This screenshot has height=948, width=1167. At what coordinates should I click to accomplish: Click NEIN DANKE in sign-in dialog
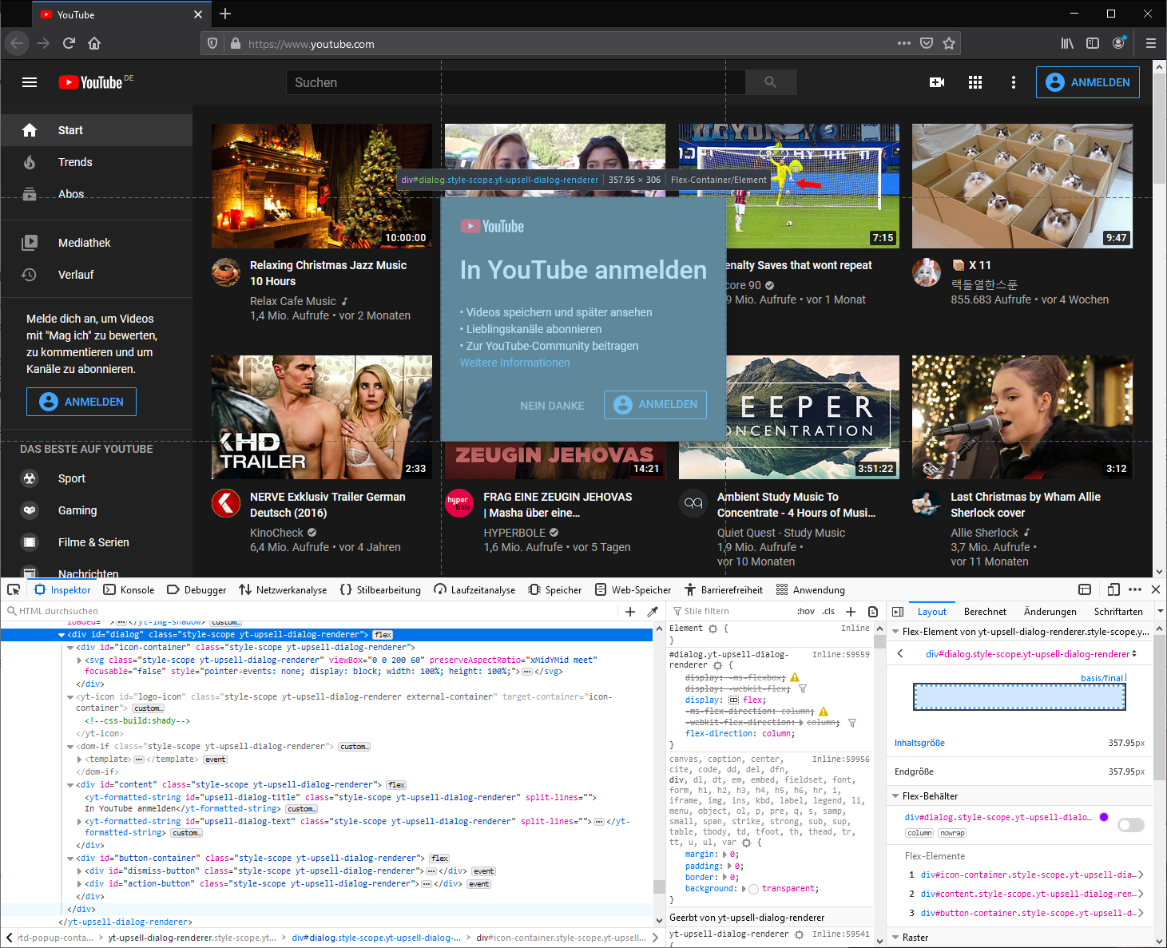tap(552, 406)
